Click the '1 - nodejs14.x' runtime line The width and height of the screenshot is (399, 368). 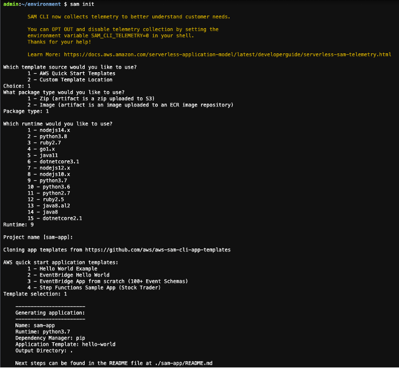tap(49, 130)
